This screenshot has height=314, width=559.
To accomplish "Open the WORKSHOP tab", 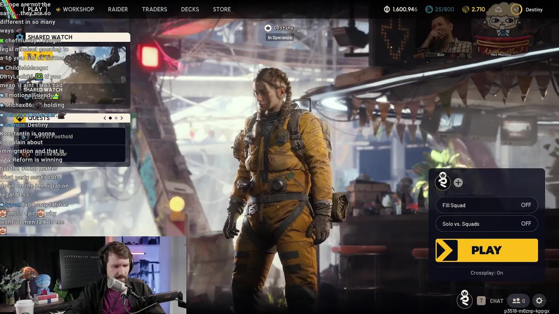I will (78, 9).
